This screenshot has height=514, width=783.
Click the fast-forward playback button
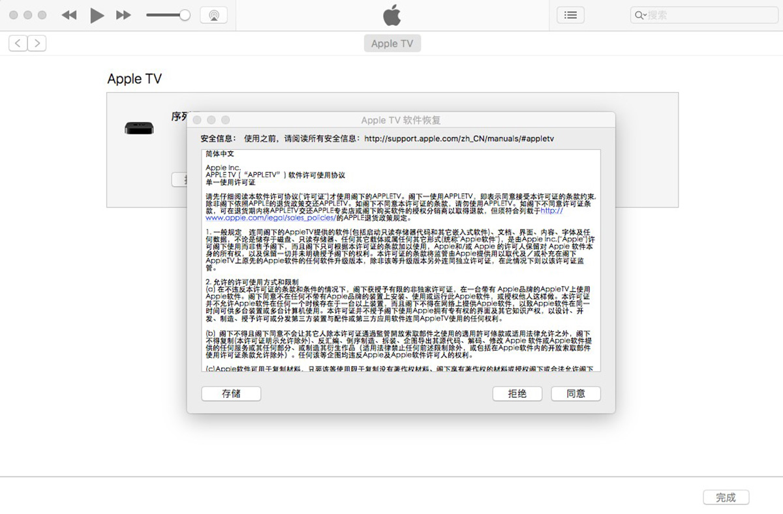[x=123, y=15]
